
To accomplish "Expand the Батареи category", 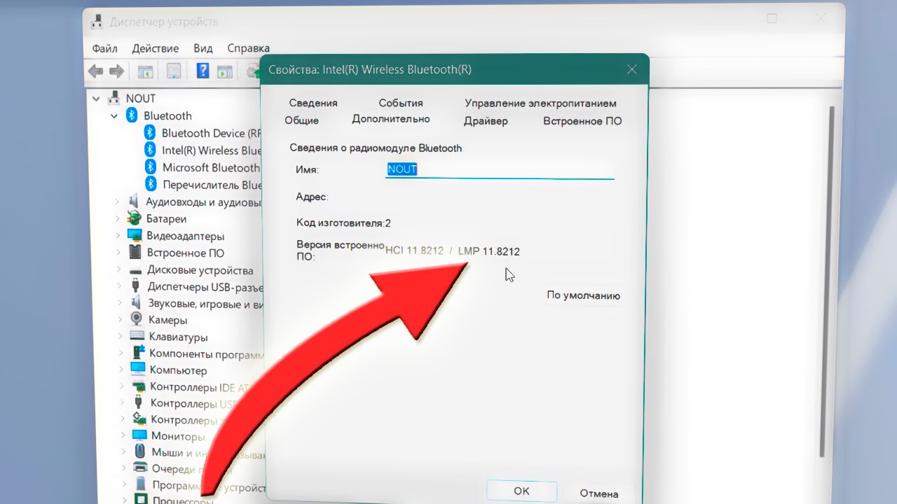I will pos(118,219).
